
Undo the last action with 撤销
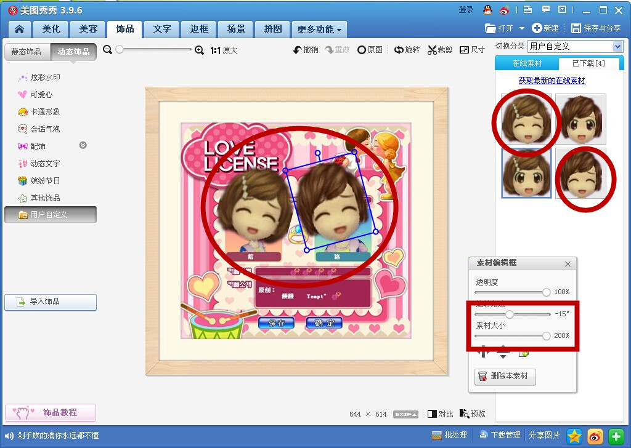306,50
